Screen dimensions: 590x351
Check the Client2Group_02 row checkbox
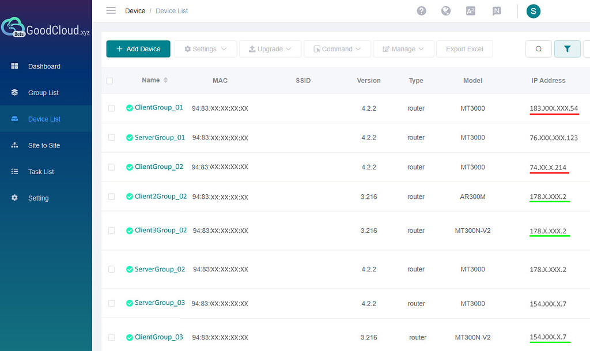(111, 197)
